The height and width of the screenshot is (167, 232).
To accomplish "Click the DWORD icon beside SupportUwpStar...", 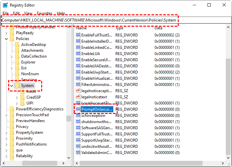I will point(78,140).
